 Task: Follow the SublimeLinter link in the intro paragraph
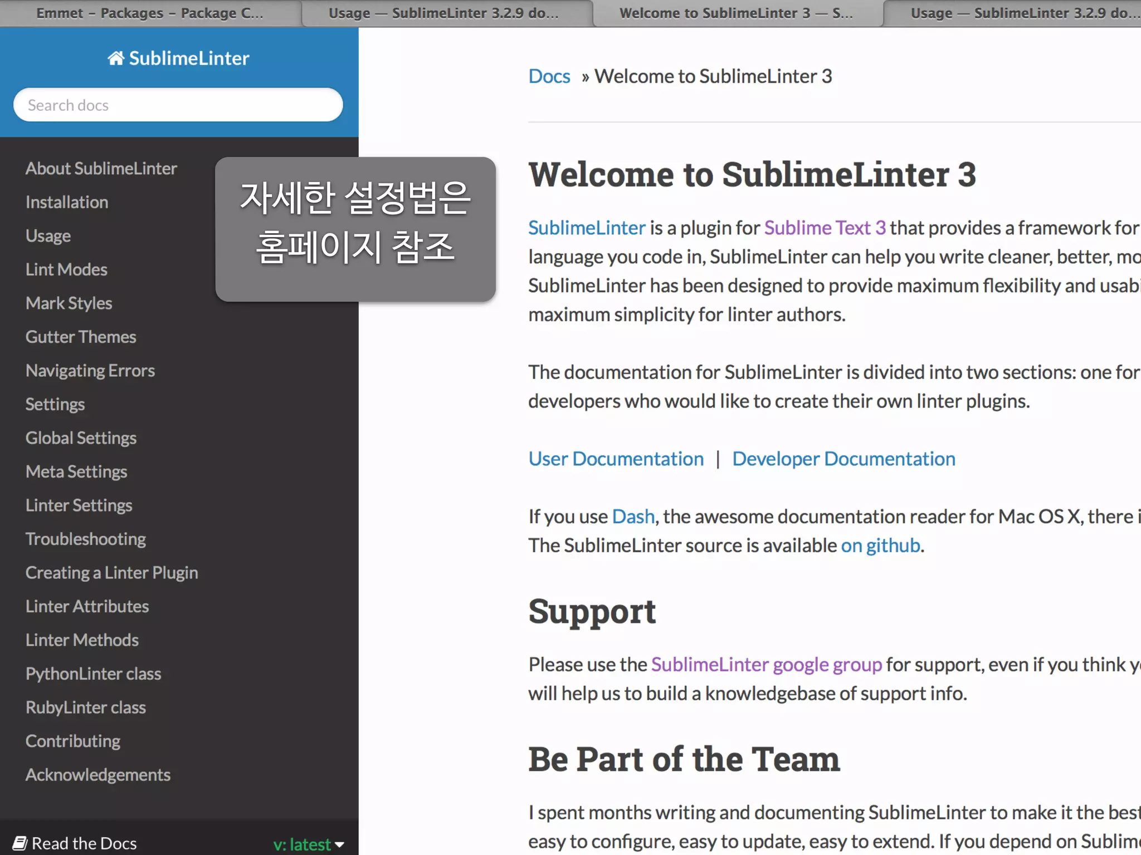[587, 228]
